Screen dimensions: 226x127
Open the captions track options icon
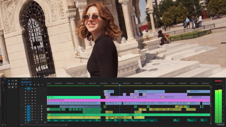point(42,85)
